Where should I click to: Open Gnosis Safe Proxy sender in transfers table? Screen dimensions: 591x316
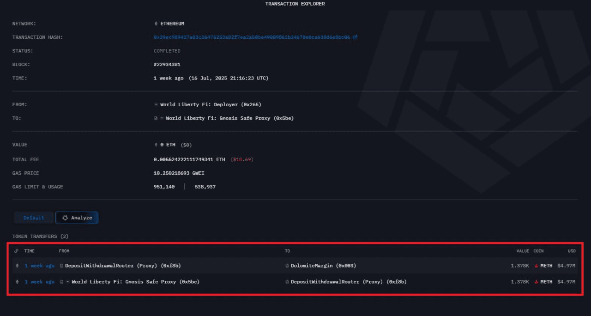tap(135, 282)
